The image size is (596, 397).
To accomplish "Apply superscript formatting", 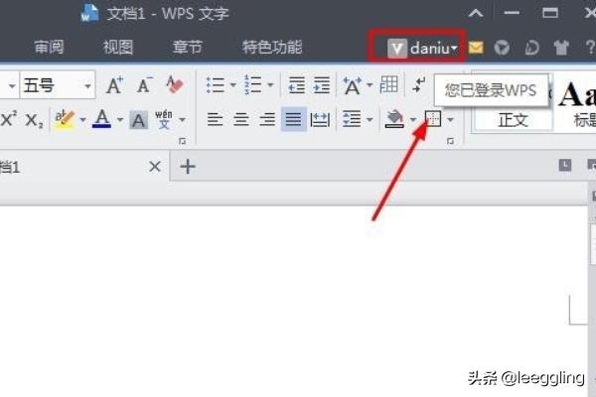I will (x=8, y=119).
